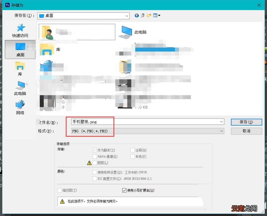Click 取消 cancel button
This screenshot has width=267, height=216.
246,131
